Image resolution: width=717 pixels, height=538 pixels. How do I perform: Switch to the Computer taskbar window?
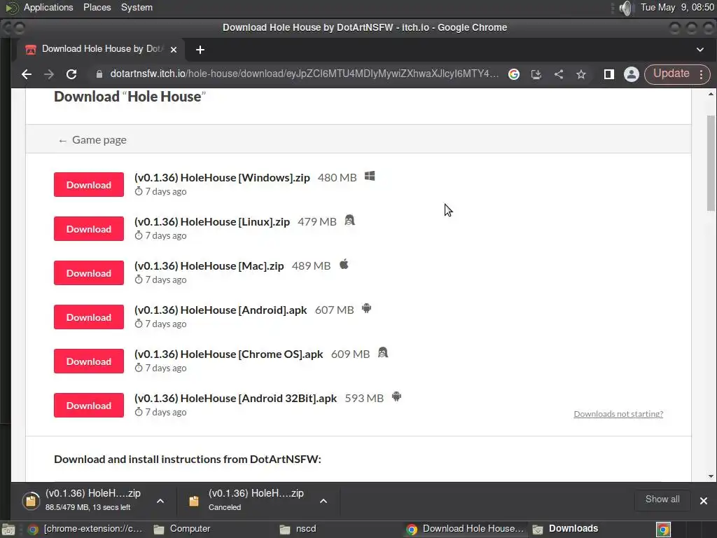[x=182, y=529]
